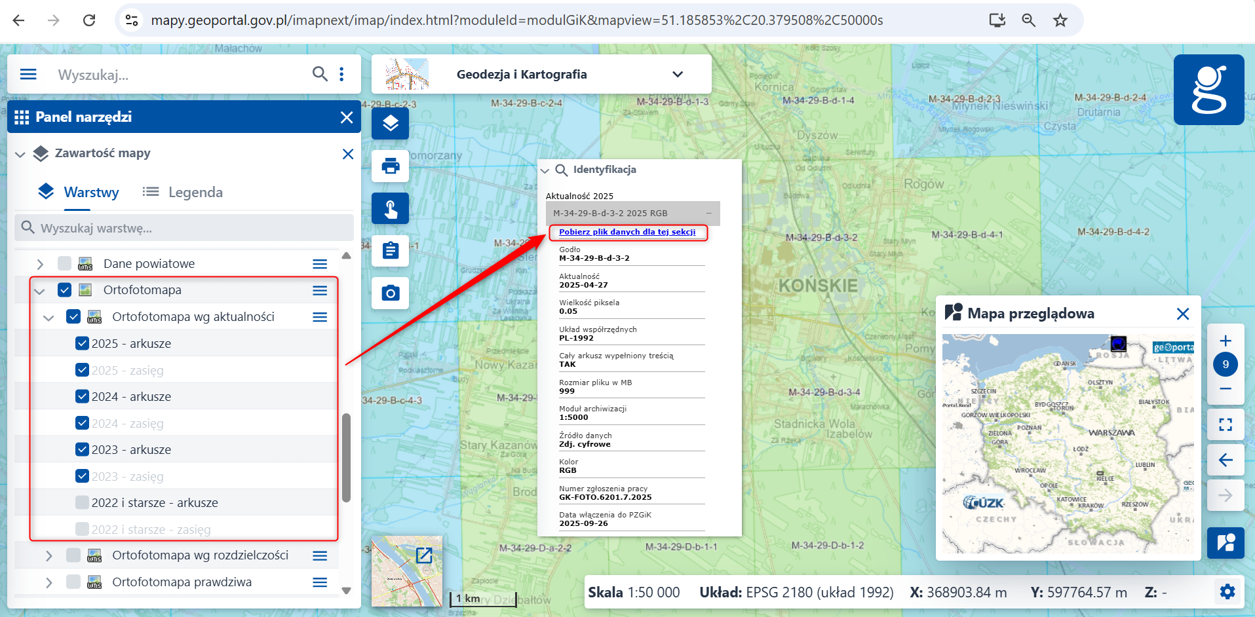Switch to the Legenda tab
1255x617 pixels.
[183, 192]
